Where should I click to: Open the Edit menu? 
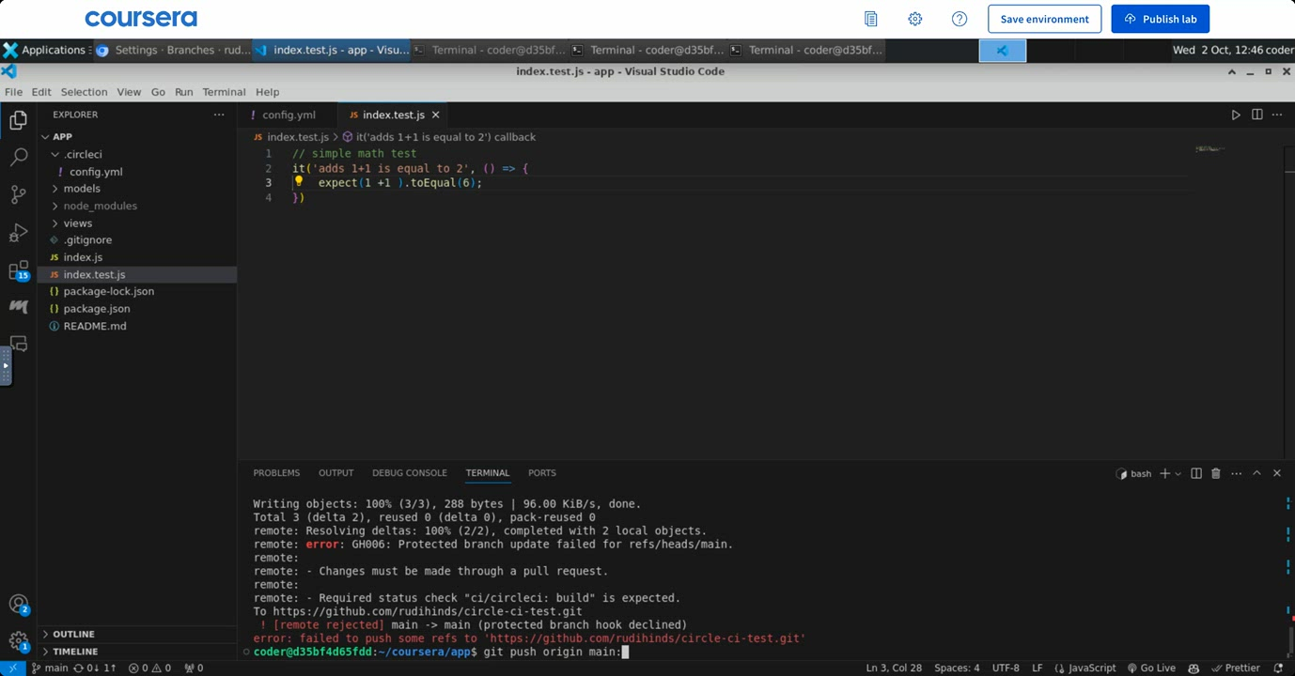point(41,92)
